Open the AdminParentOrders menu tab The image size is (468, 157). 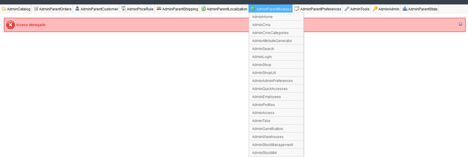53,9
